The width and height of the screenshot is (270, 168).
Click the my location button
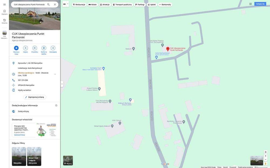coord(265,152)
